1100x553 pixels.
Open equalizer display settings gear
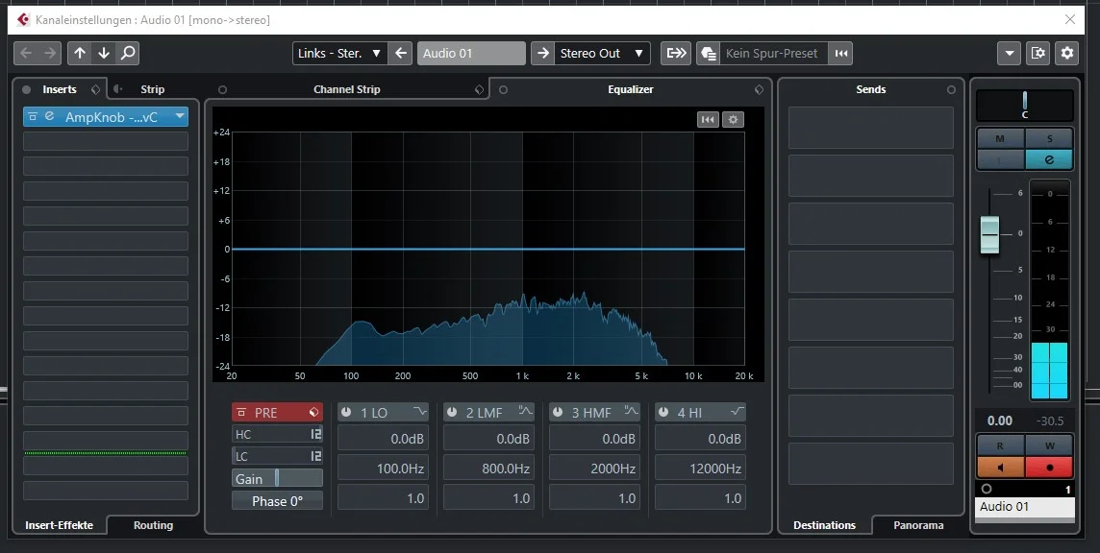[x=733, y=119]
